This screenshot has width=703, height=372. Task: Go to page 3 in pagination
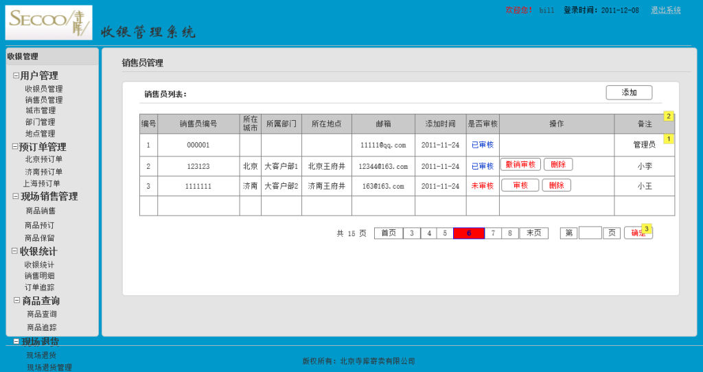click(412, 233)
